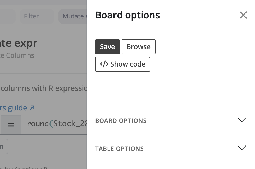
Task: Open the guide hyperlink
Action: click(x=14, y=108)
